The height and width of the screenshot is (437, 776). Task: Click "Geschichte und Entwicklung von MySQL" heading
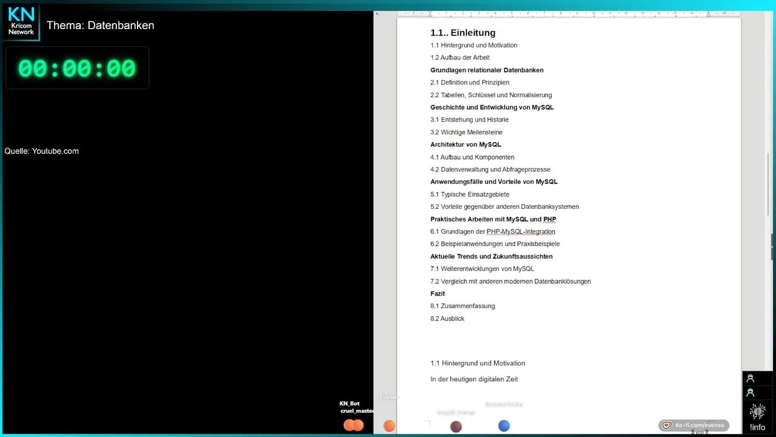point(492,107)
